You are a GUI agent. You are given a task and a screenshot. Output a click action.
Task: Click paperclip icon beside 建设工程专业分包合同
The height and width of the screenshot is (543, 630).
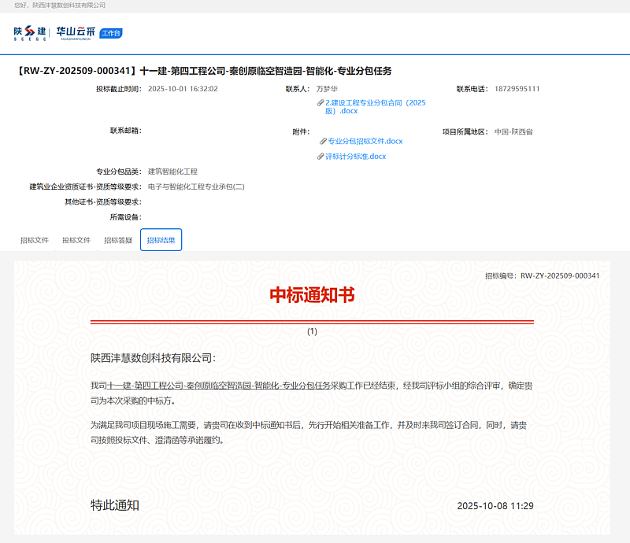pyautogui.click(x=321, y=103)
